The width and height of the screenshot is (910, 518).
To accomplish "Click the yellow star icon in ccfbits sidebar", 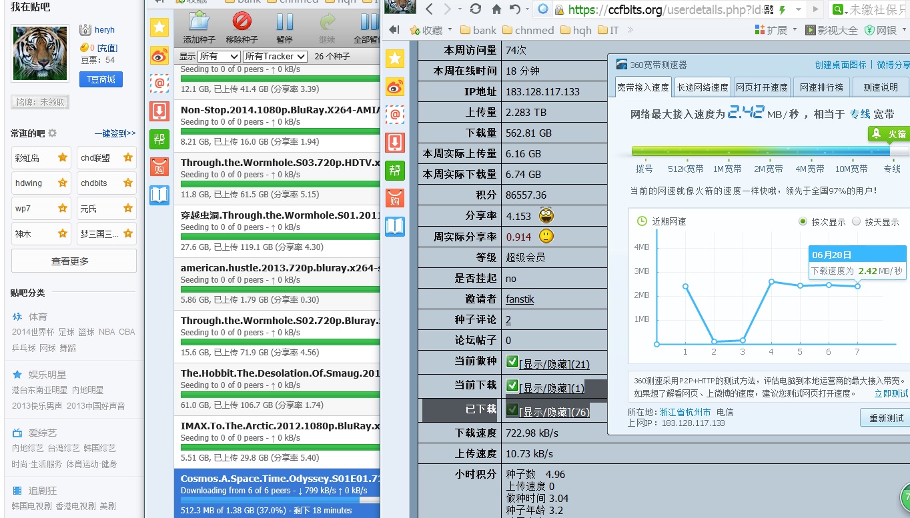I will (x=395, y=58).
